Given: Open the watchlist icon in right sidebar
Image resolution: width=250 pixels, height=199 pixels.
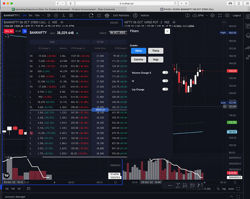Looking at the screenshot, I should [248, 17].
